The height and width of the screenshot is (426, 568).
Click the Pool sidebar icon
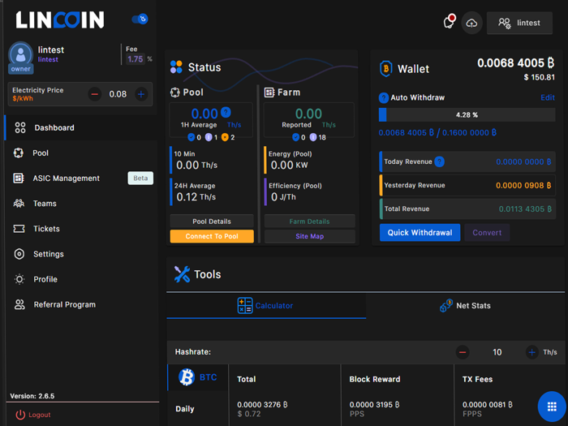19,153
